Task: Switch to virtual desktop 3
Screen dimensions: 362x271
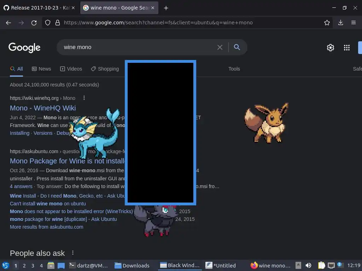Action: (33, 266)
